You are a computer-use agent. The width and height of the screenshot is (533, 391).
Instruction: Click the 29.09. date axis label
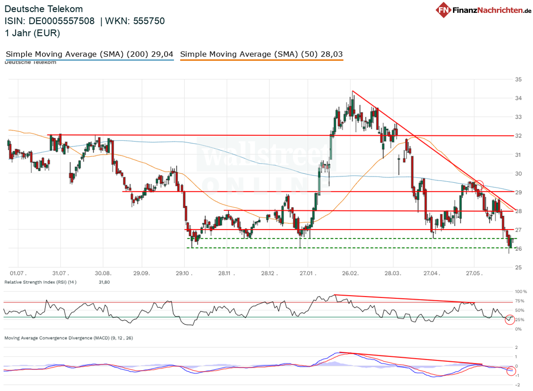(142, 273)
